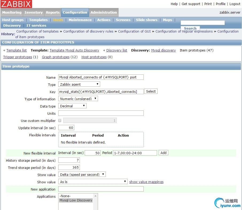Open the Monitoring main tab
Viewport: 242px width, 210px height.
tap(12, 12)
